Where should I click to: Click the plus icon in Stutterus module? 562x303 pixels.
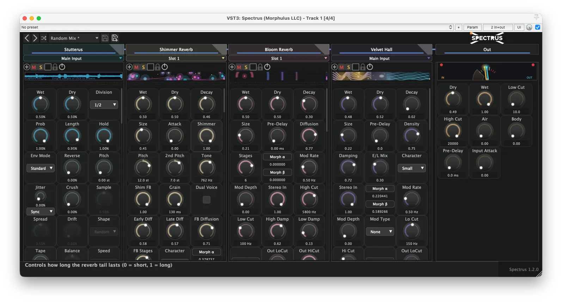27,67
